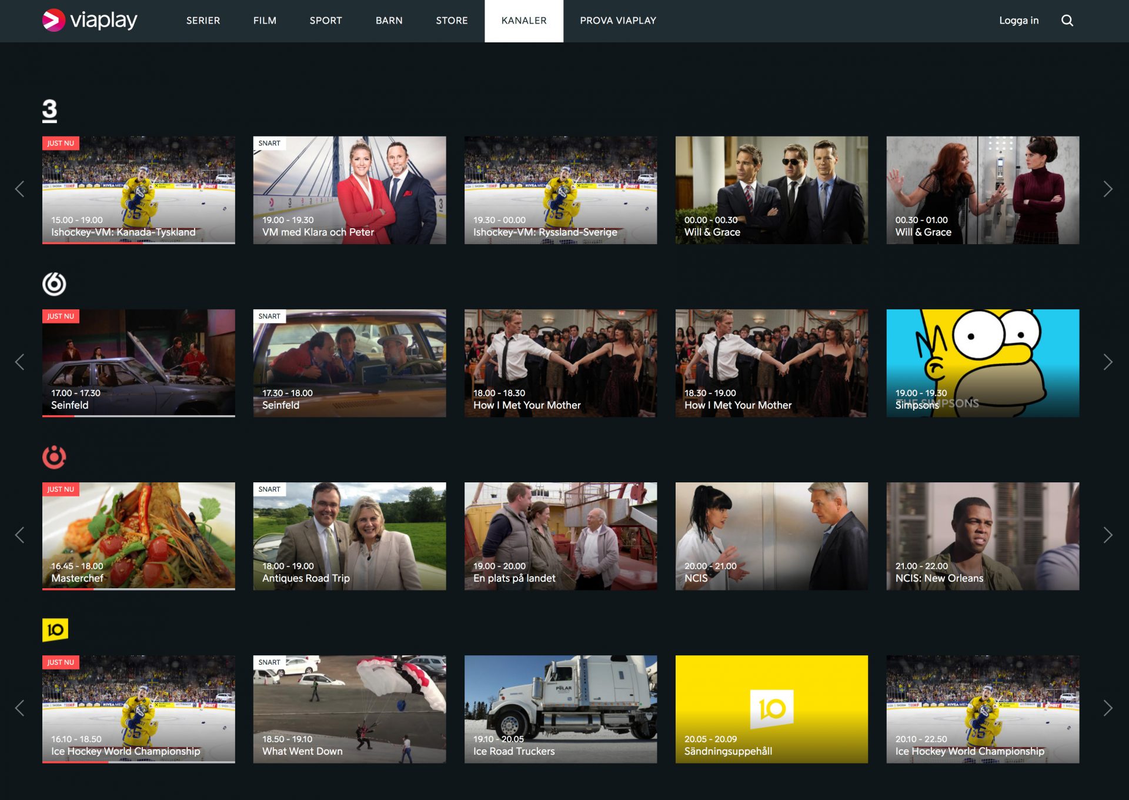Screen dimensions: 1129x800
Task: Click JUST NU badge on Masterchef
Action: coord(61,489)
